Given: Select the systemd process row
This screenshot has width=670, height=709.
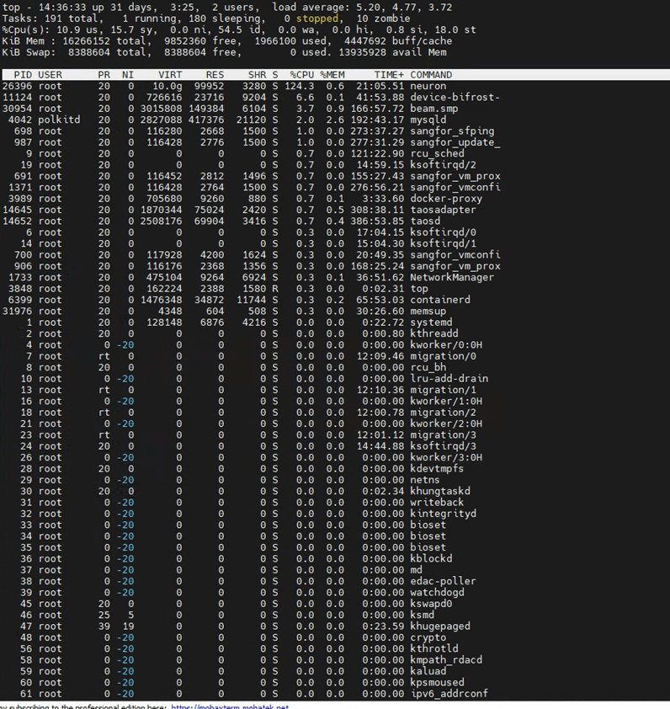Looking at the screenshot, I should (x=433, y=323).
